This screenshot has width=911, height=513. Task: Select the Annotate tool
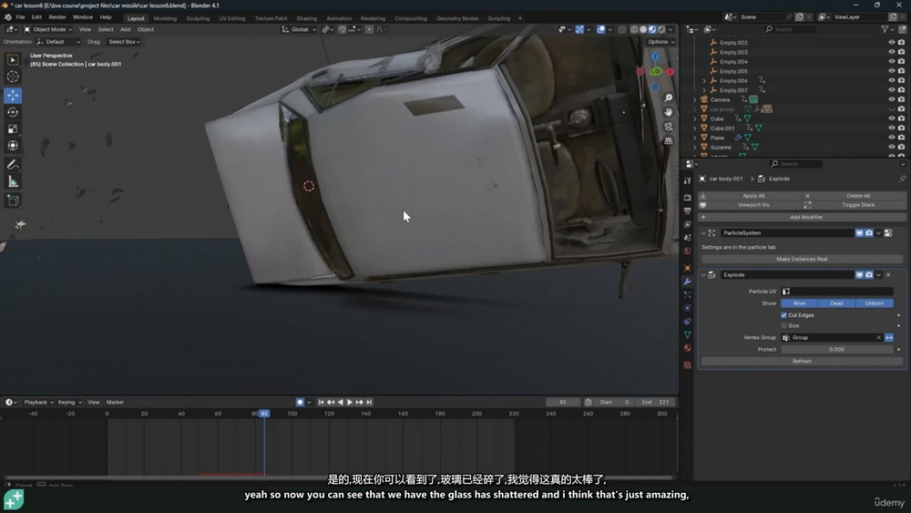[13, 165]
